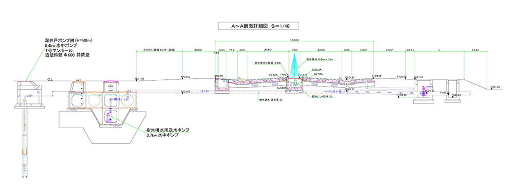The image size is (514, 195).
Task: Select the 3000 dimension text
Action: 198,50
